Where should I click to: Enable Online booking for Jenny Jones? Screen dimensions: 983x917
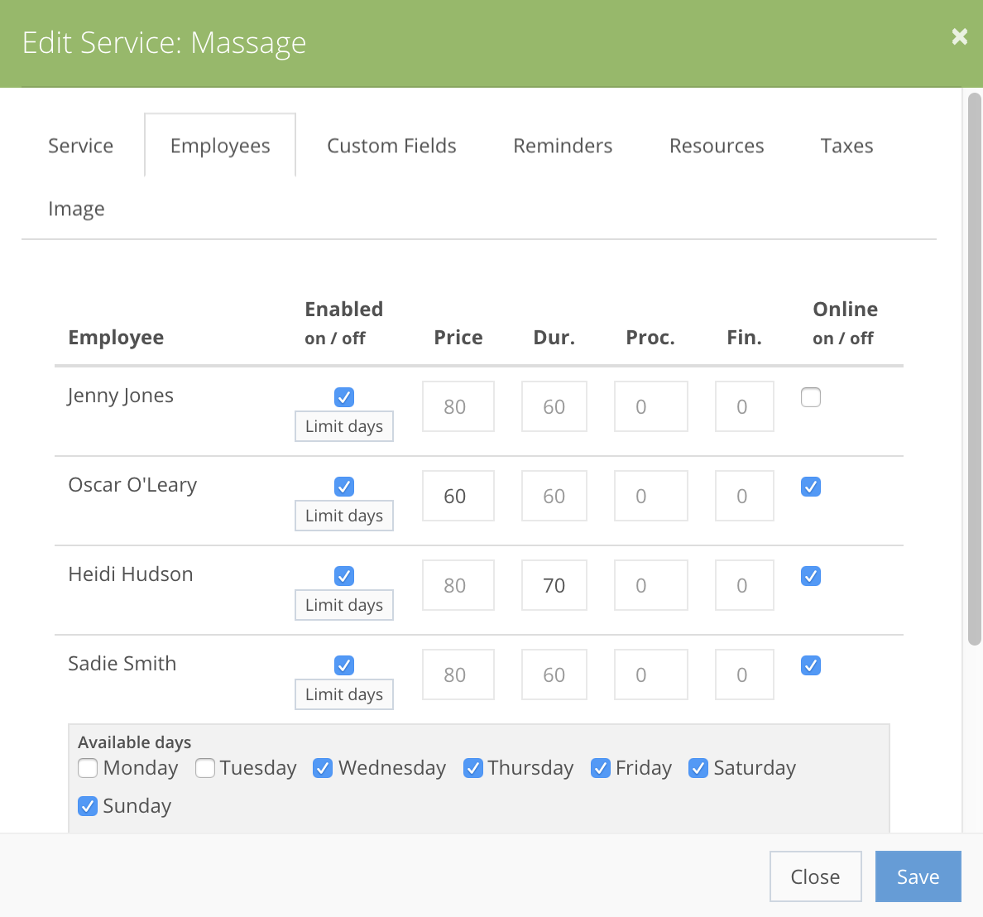810,397
